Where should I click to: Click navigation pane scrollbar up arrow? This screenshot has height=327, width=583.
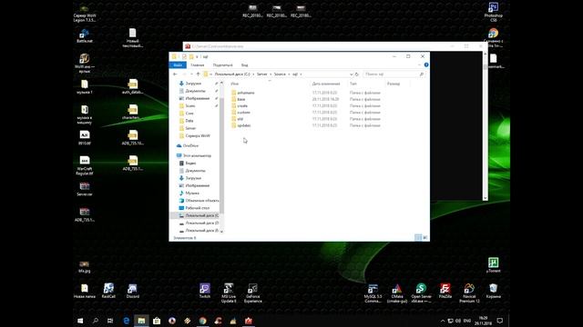pyautogui.click(x=221, y=83)
